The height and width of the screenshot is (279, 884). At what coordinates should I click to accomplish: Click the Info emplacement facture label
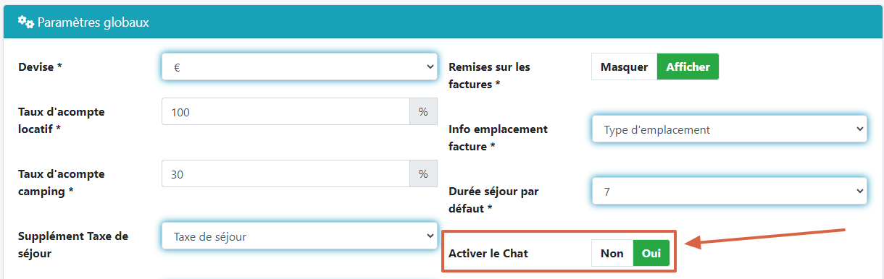click(x=499, y=137)
